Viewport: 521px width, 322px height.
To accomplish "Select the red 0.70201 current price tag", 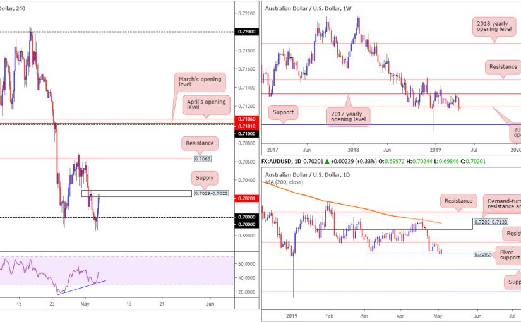I will [246, 198].
